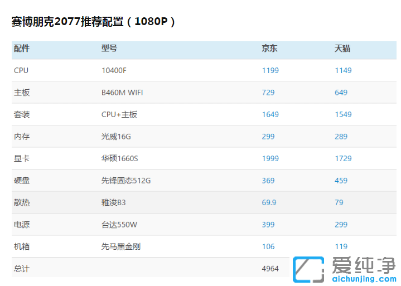401x286 pixels.
Task: Click Tmall price 1729 for 华硕1660S graphics card
Action: tap(342, 158)
